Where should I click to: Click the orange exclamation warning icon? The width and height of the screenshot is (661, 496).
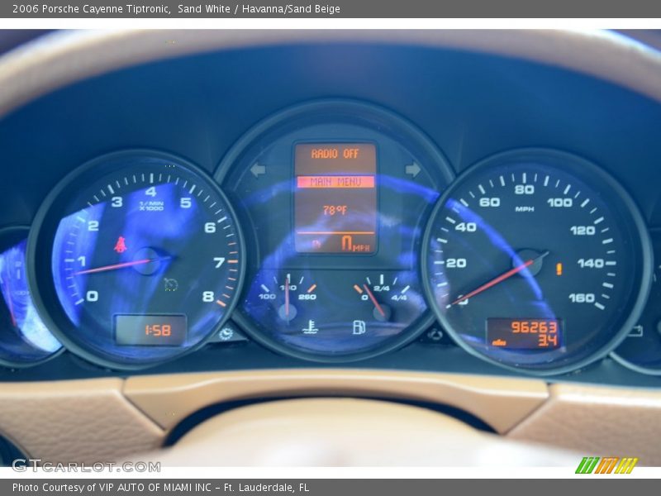pos(559,269)
